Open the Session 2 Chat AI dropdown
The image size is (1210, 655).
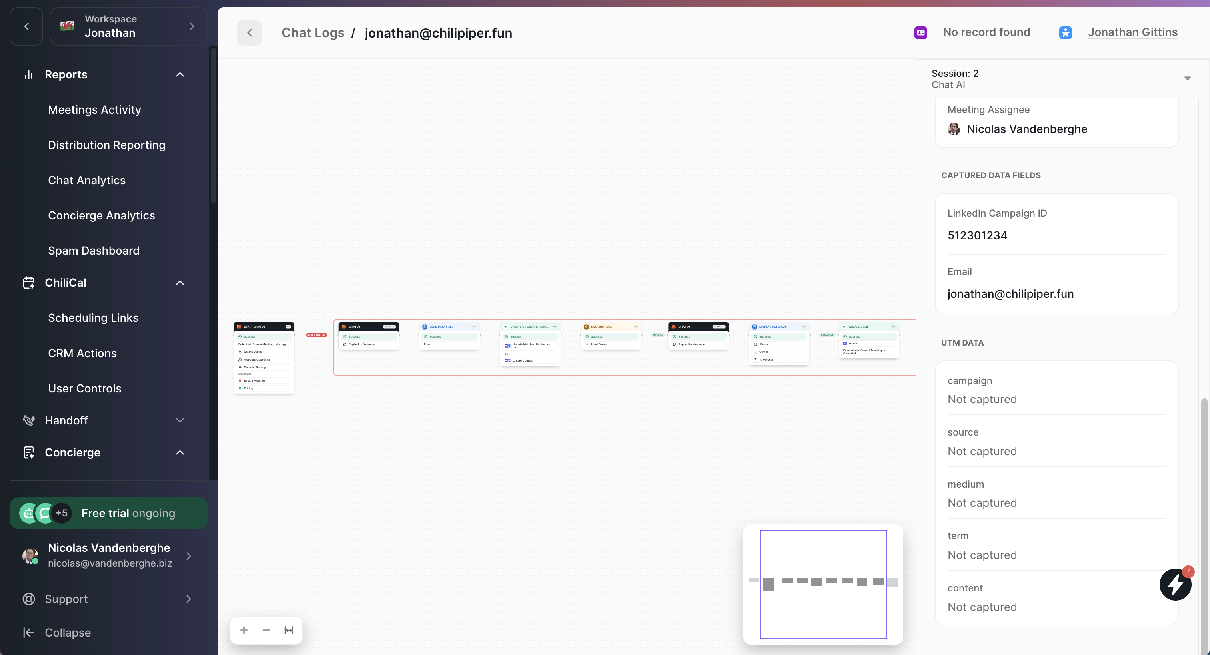(x=1187, y=78)
